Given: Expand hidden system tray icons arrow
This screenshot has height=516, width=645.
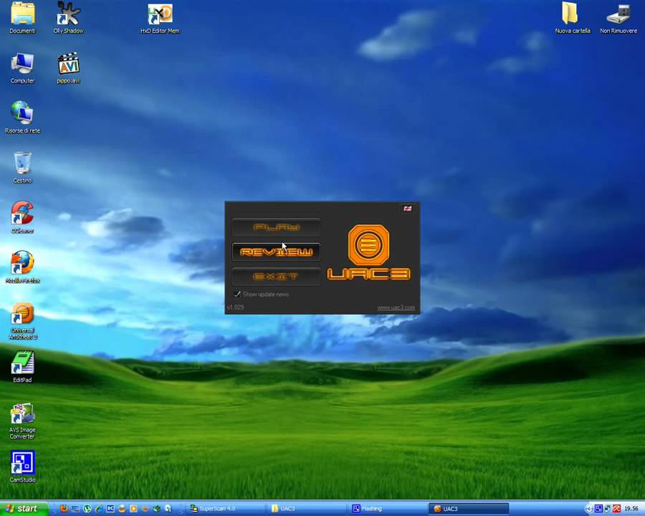Looking at the screenshot, I should pyautogui.click(x=589, y=509).
